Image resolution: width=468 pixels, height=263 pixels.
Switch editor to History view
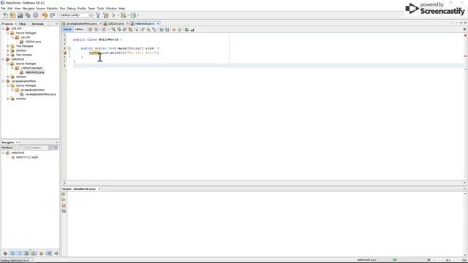[x=80, y=29]
